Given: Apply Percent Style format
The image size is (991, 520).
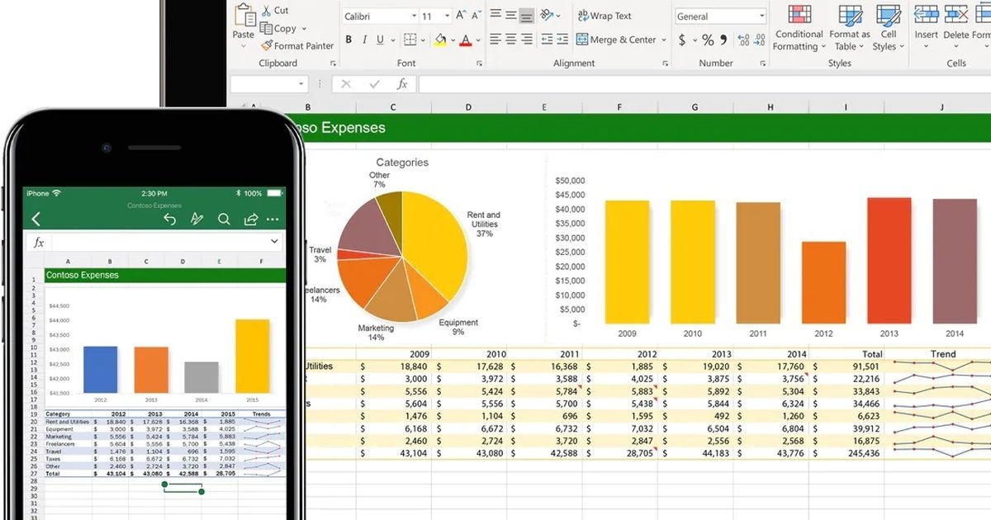Looking at the screenshot, I should (x=708, y=40).
